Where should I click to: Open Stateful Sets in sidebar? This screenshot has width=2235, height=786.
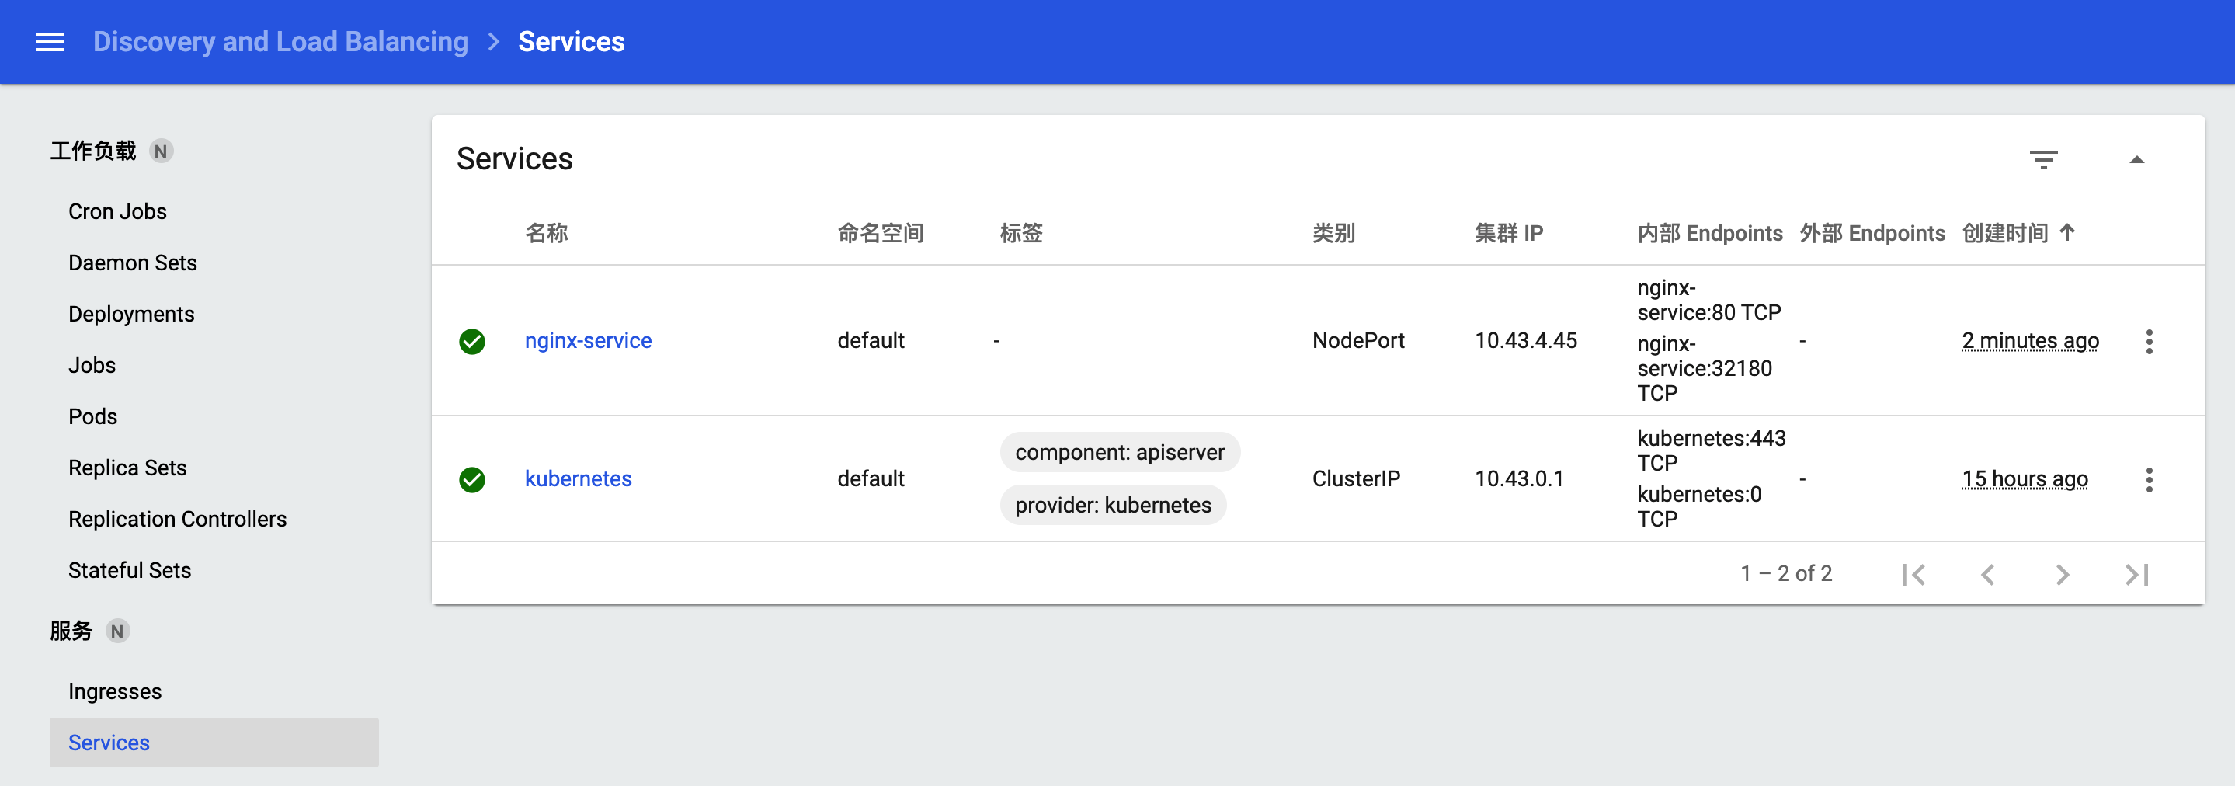(x=129, y=570)
